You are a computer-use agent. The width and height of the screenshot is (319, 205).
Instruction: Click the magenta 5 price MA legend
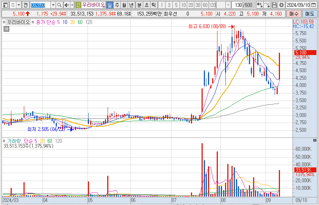click(58, 22)
